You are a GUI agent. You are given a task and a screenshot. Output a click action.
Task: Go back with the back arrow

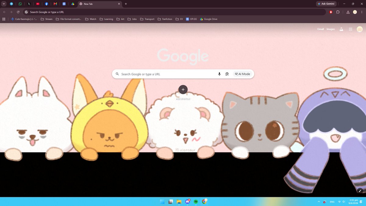pos(4,12)
